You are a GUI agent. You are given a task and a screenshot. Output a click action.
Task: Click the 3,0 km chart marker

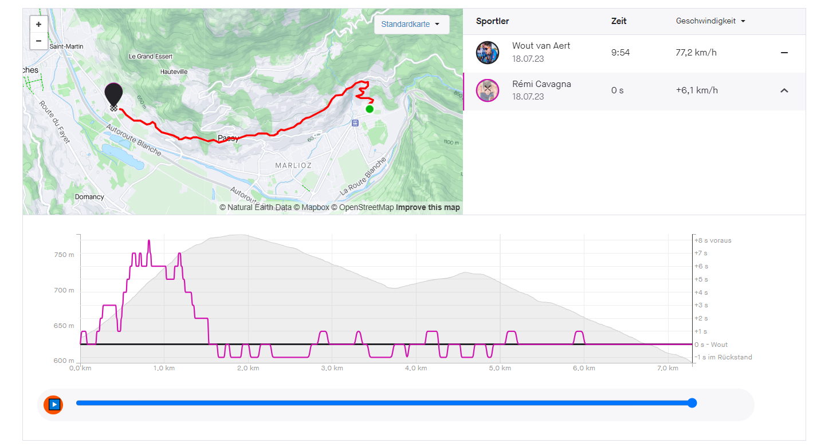click(x=332, y=368)
